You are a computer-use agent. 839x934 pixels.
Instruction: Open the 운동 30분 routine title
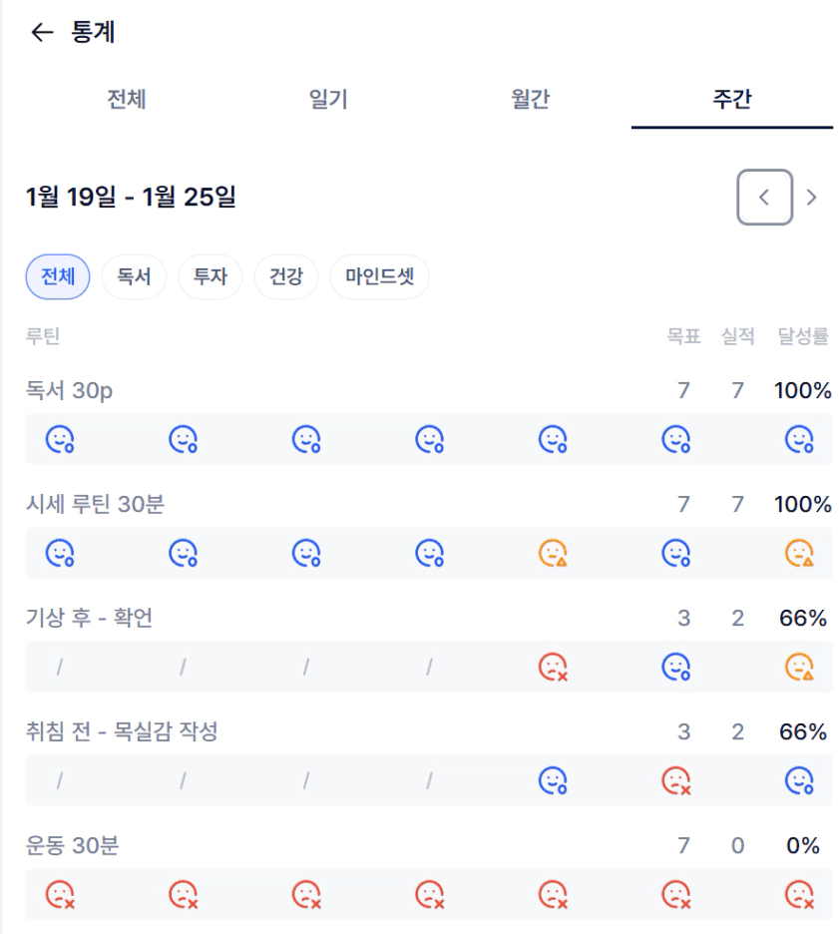click(72, 846)
